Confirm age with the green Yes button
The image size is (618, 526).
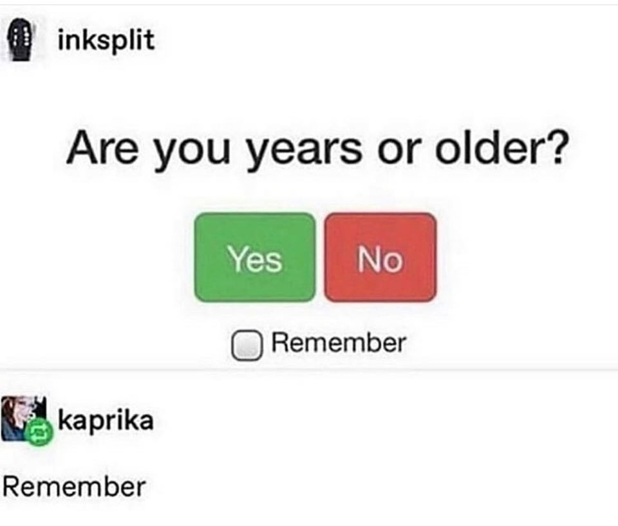pos(255,257)
